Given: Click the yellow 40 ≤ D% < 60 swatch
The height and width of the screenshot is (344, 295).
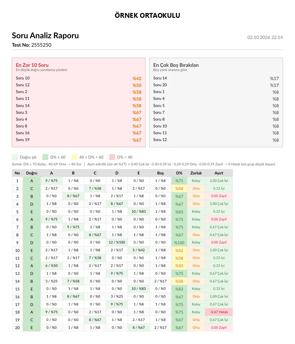Looking at the screenshot, I should pos(74,157).
